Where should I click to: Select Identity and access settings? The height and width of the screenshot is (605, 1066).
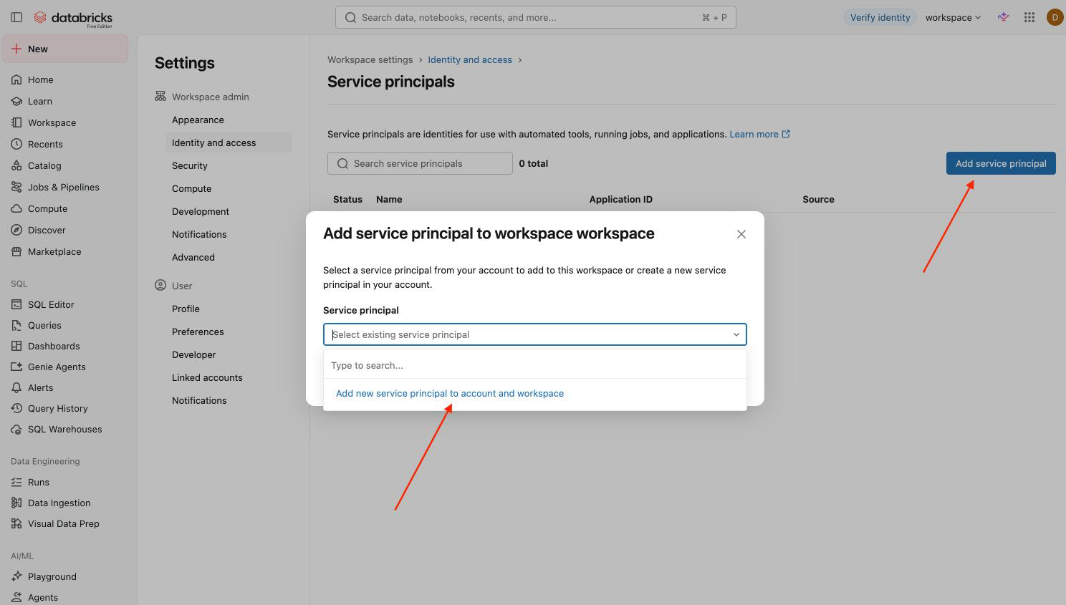229,142
